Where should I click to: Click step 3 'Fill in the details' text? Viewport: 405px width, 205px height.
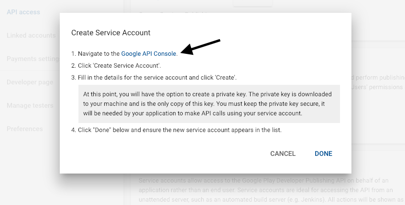(x=154, y=78)
